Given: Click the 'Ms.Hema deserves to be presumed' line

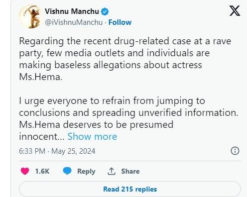Looking at the screenshot, I should coord(96,124).
